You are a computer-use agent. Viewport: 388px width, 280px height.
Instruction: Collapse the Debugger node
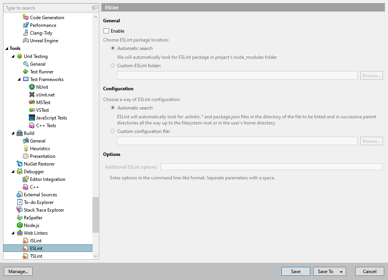tap(13, 172)
